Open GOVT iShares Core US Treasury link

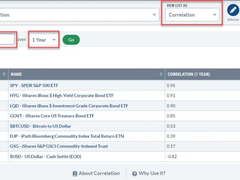click(x=52, y=116)
